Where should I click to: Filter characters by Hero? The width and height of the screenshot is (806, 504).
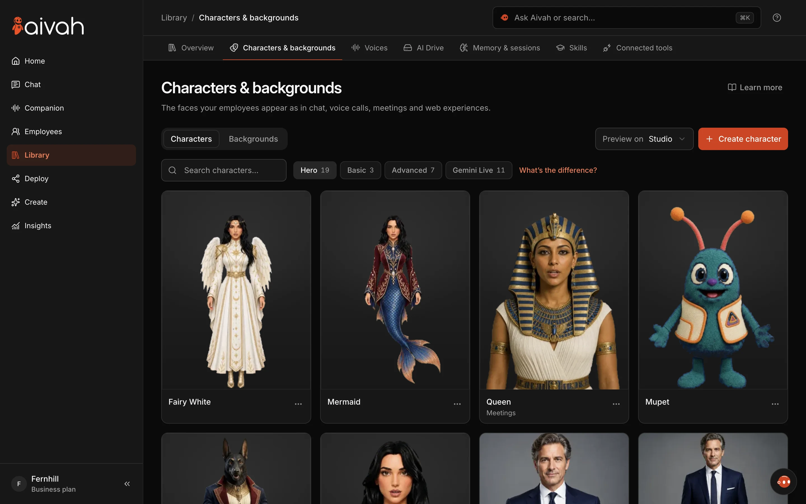pyautogui.click(x=314, y=170)
